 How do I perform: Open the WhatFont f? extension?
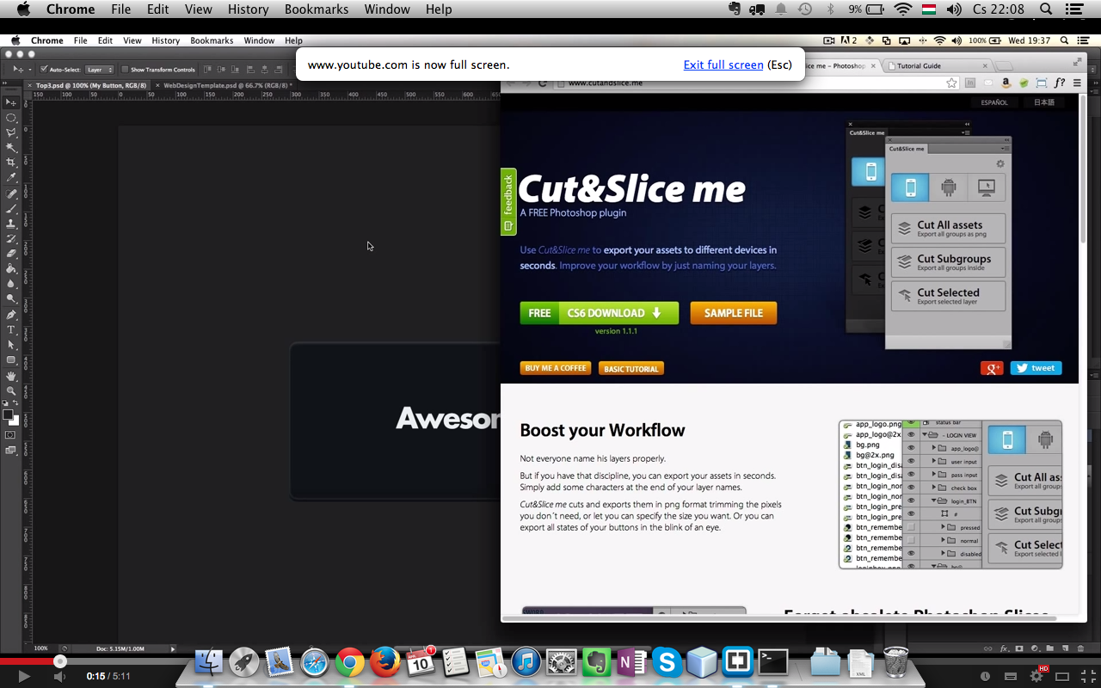point(1059,83)
